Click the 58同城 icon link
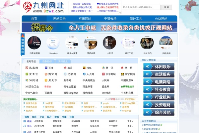Image resolution: width=199 pixels, height=133 pixels. pos(27,80)
